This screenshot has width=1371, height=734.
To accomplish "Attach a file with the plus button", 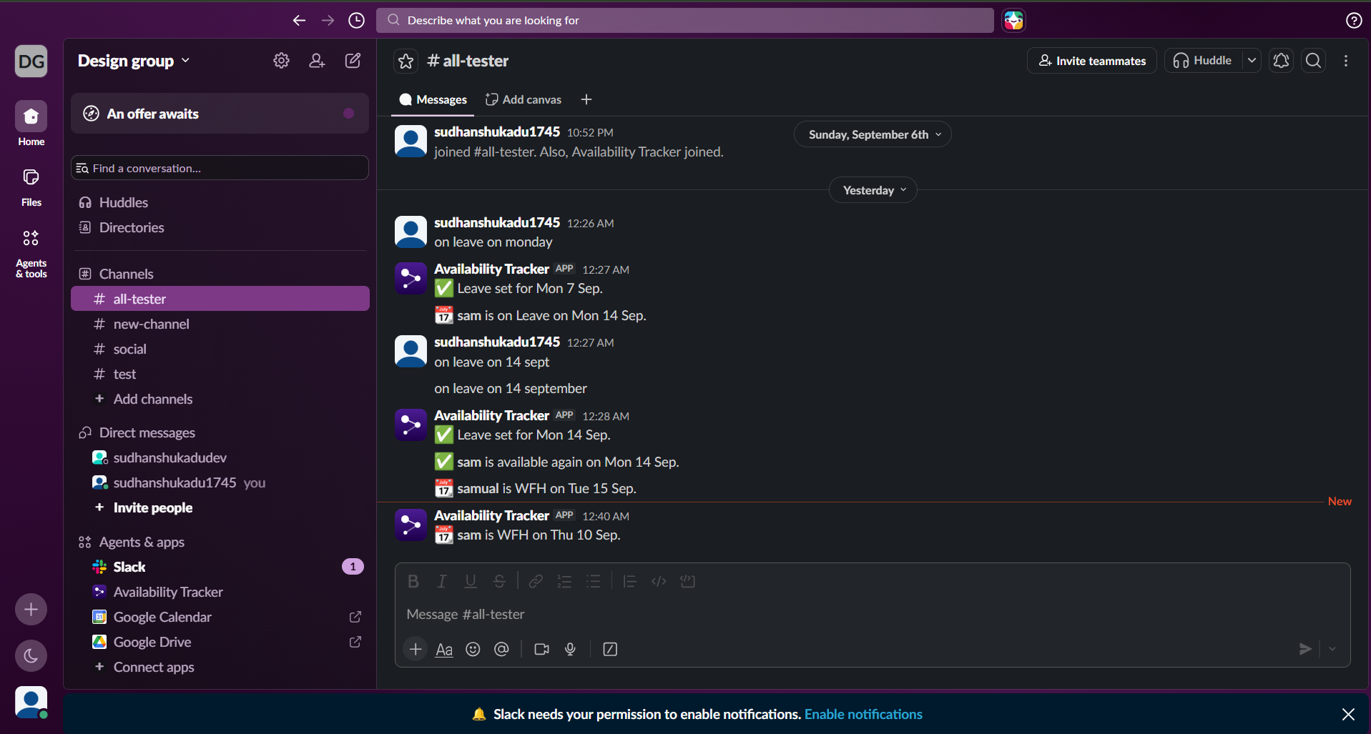I will (x=416, y=649).
